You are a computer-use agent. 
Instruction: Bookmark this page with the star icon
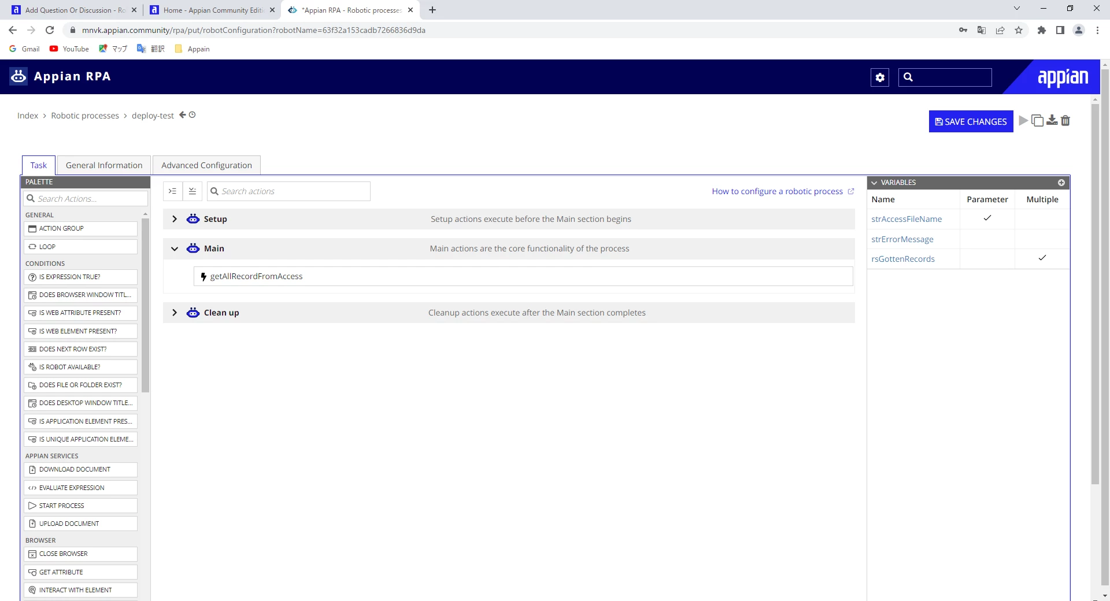point(1019,30)
